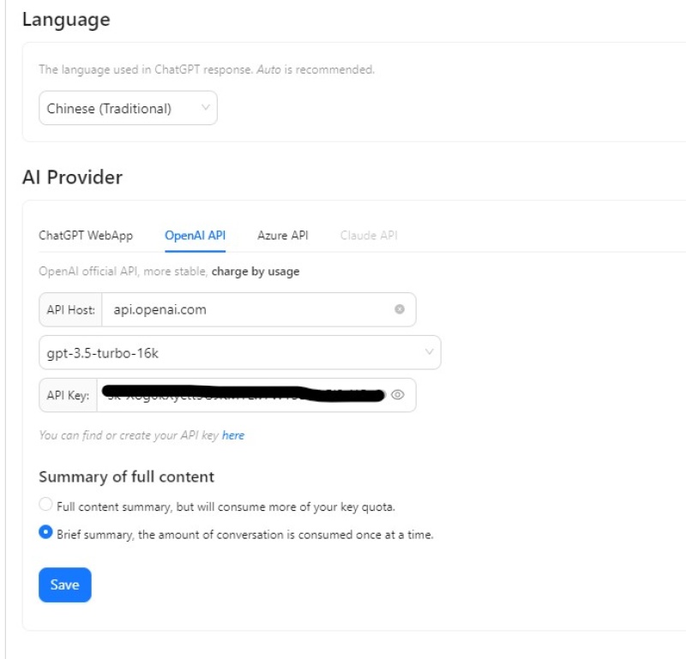This screenshot has width=686, height=659.
Task: Open the 'here' link to create an API key
Action: tap(233, 435)
